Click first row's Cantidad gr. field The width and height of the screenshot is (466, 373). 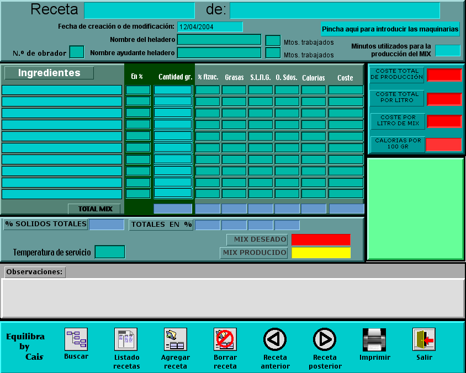tap(173, 90)
